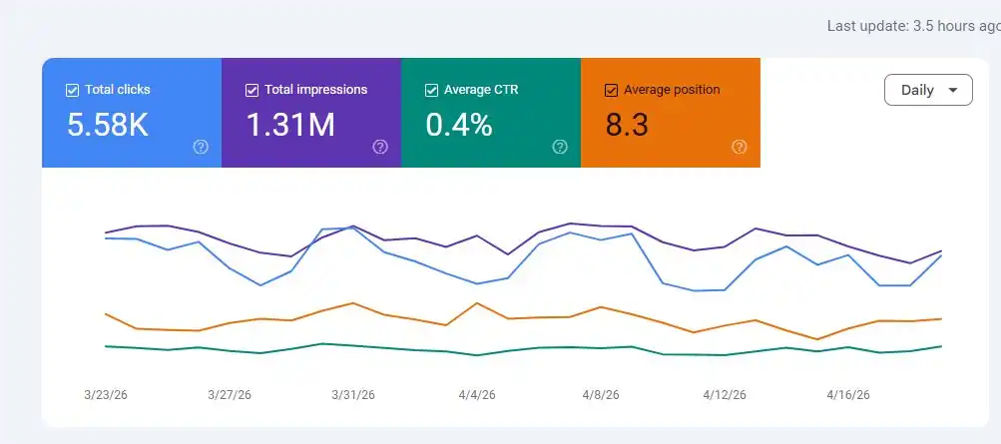Click the Average CTR card label
Image resolution: width=1001 pixels, height=444 pixels.
(x=481, y=90)
